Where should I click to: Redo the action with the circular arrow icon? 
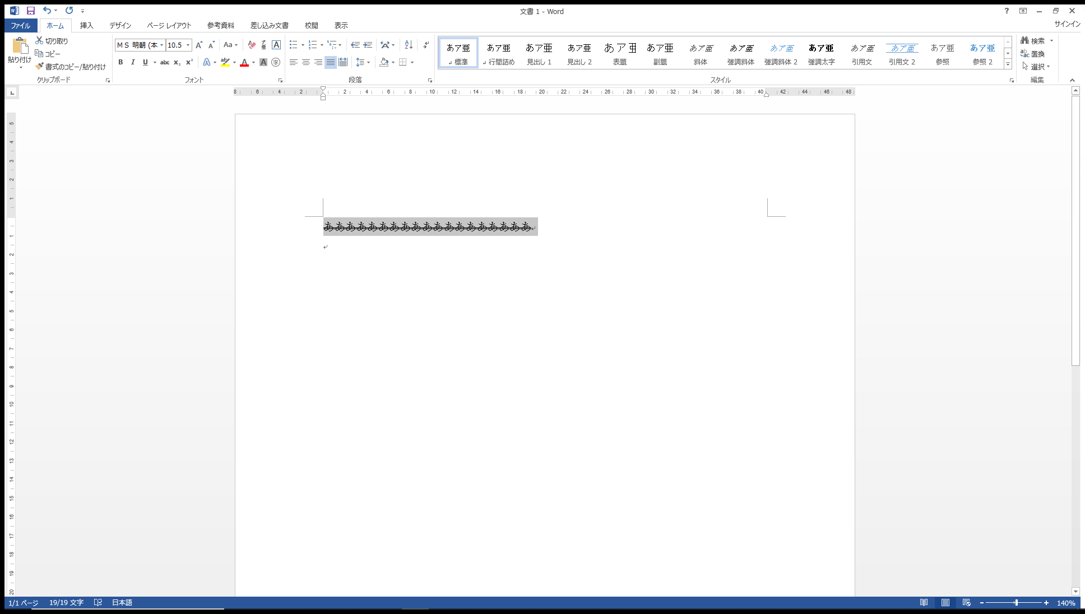tap(69, 11)
